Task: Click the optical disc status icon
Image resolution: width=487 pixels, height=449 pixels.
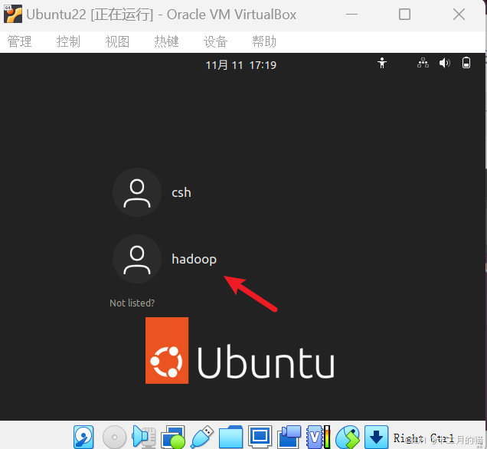Action: pos(114,437)
